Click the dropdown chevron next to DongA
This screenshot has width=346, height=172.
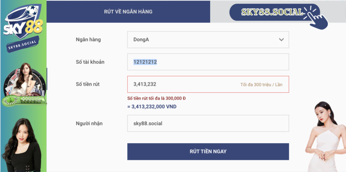tap(281, 40)
